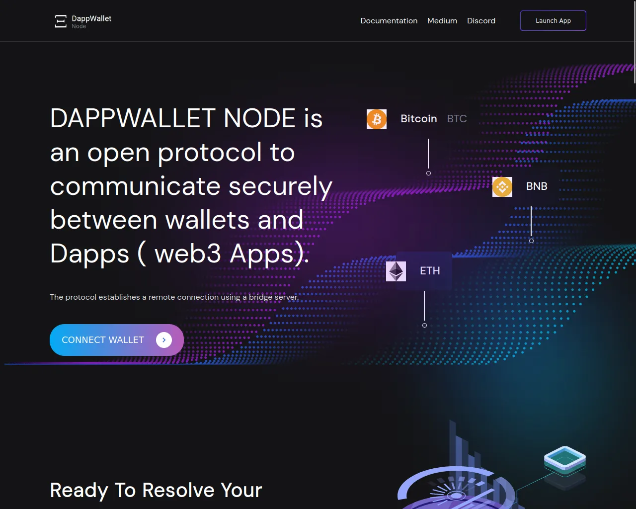Click the purple radar dial illustration
The height and width of the screenshot is (509, 636).
tap(456, 489)
